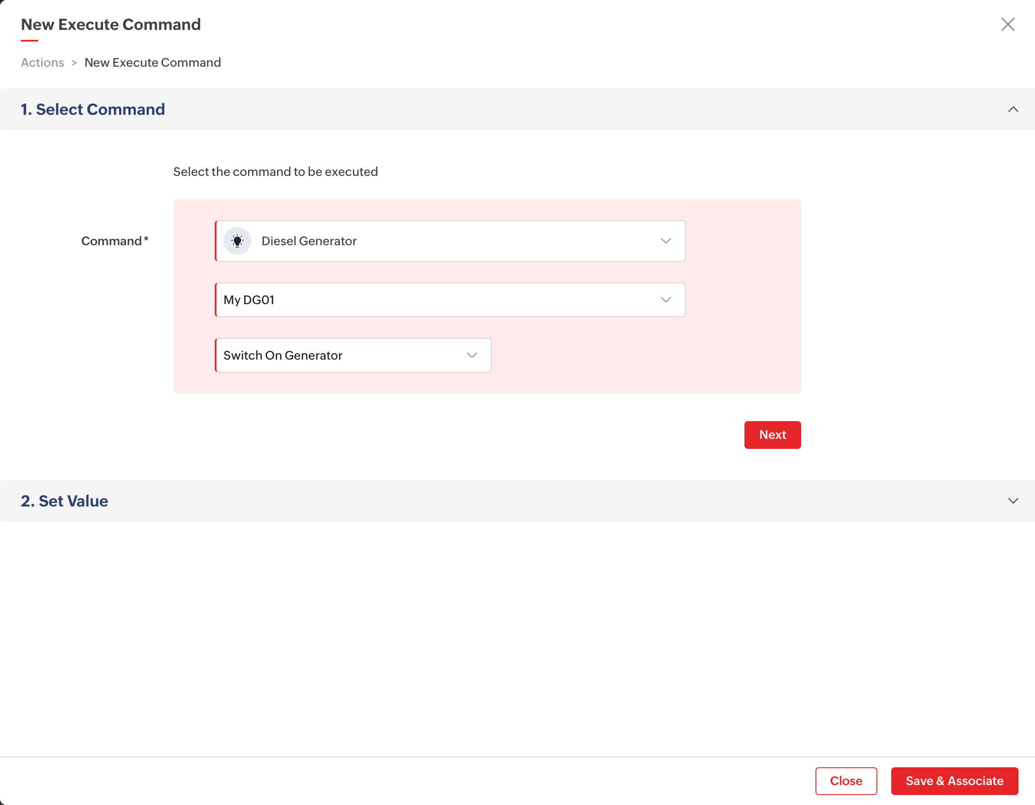Viewport: 1035px width, 805px height.
Task: Click the My DG01 dropdown arrow
Action: click(x=666, y=300)
